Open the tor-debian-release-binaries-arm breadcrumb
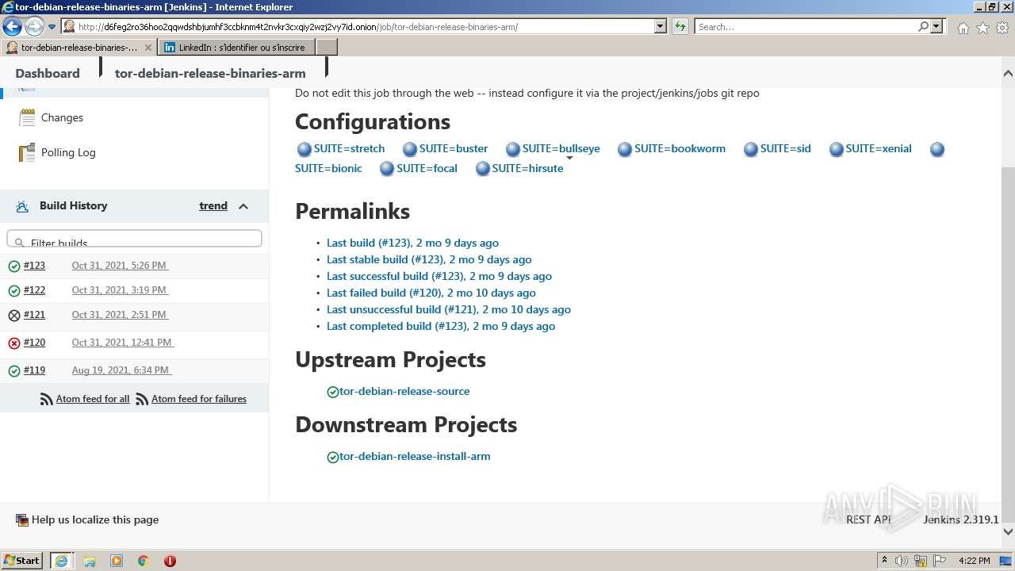Image resolution: width=1015 pixels, height=571 pixels. (x=210, y=73)
